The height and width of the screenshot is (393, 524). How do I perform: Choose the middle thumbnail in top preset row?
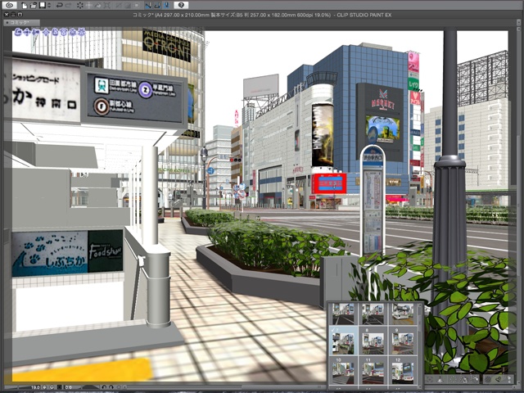(373, 314)
